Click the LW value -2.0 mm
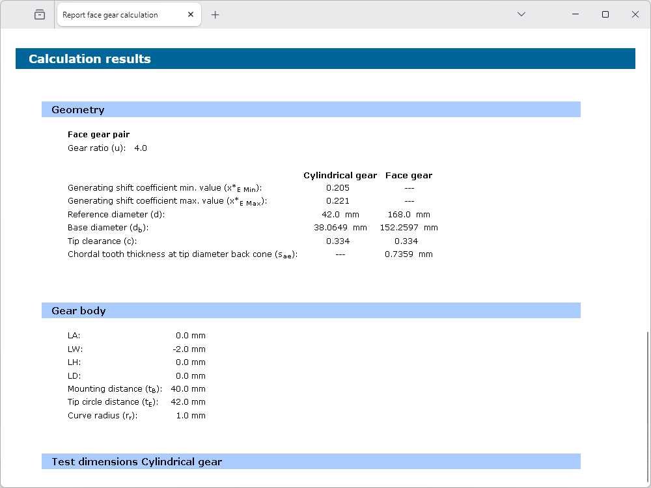This screenshot has width=651, height=488. 189,349
